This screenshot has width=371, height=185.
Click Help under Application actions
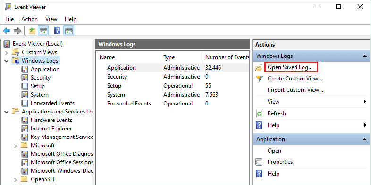(x=273, y=174)
